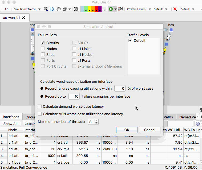Decrease the maximum number of threads

(96, 123)
